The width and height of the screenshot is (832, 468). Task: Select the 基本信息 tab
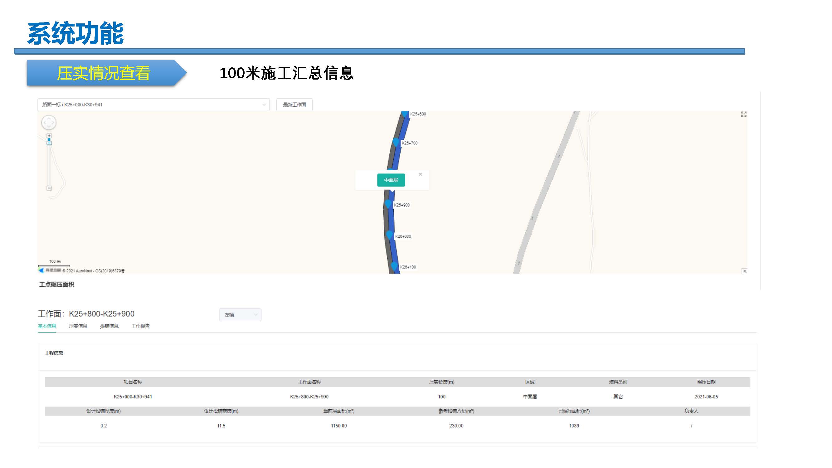47,326
